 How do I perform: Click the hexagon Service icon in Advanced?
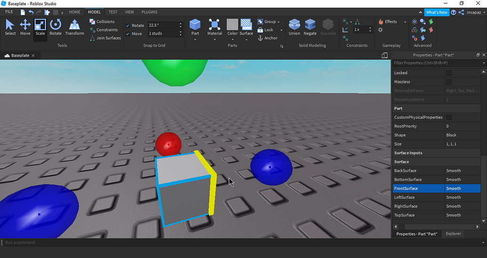pos(415,22)
